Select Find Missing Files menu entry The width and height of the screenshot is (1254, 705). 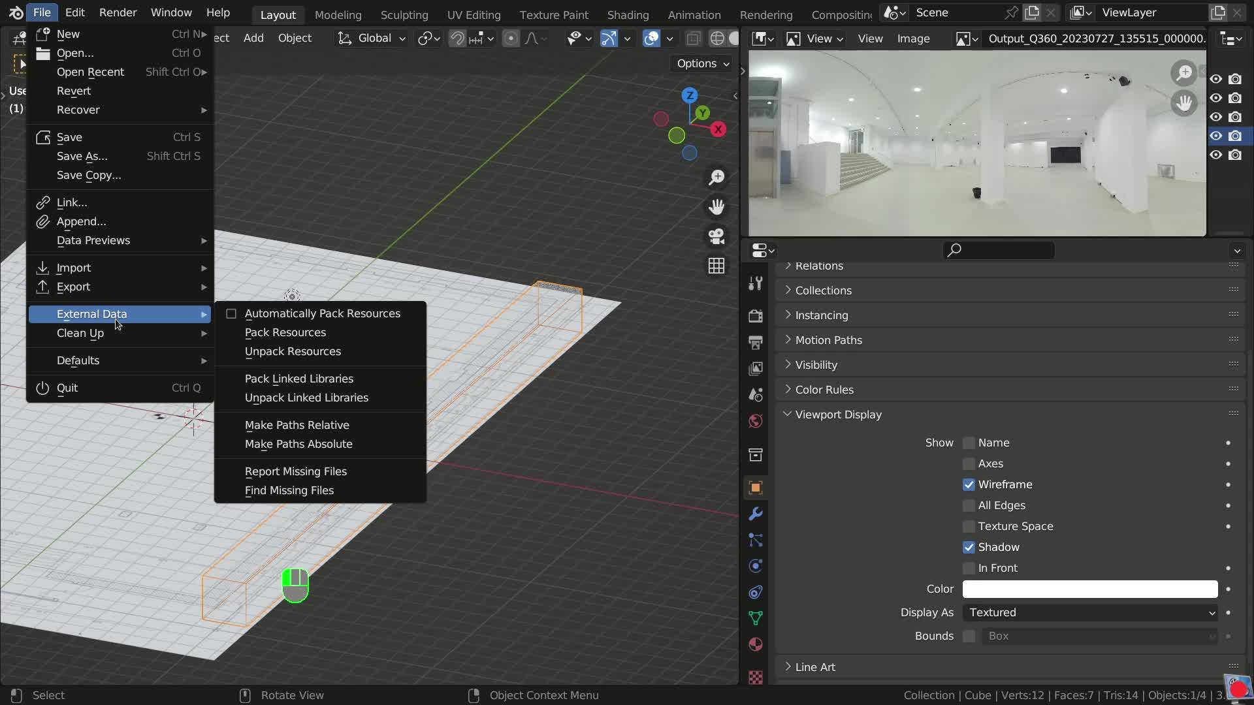[x=289, y=490]
